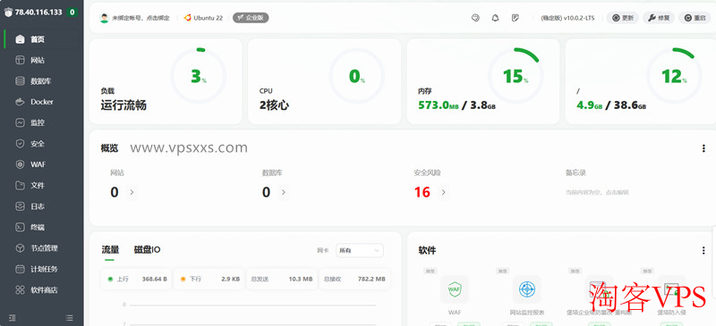Click 未绑定帐号，点击绑定 link
Image resolution: width=716 pixels, height=326 pixels.
pos(141,18)
